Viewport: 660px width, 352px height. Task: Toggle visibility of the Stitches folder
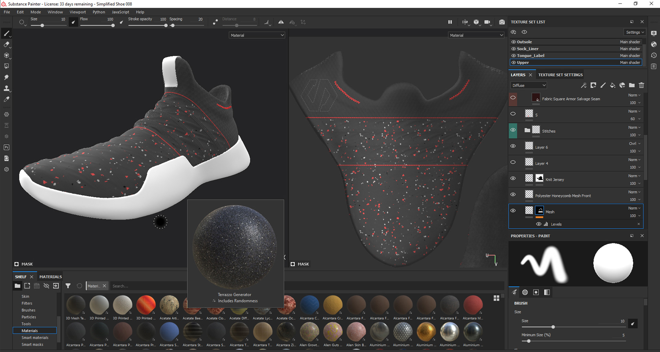coord(513,131)
